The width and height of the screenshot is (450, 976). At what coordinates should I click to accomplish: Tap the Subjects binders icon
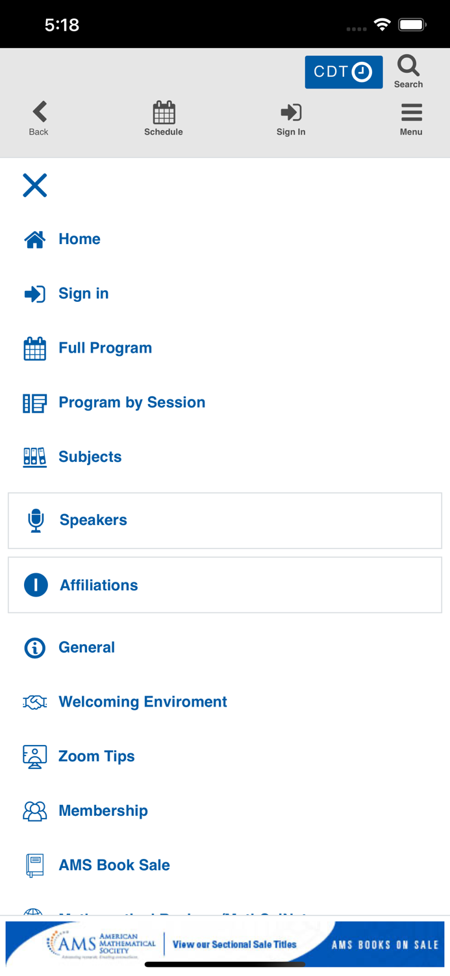click(34, 457)
